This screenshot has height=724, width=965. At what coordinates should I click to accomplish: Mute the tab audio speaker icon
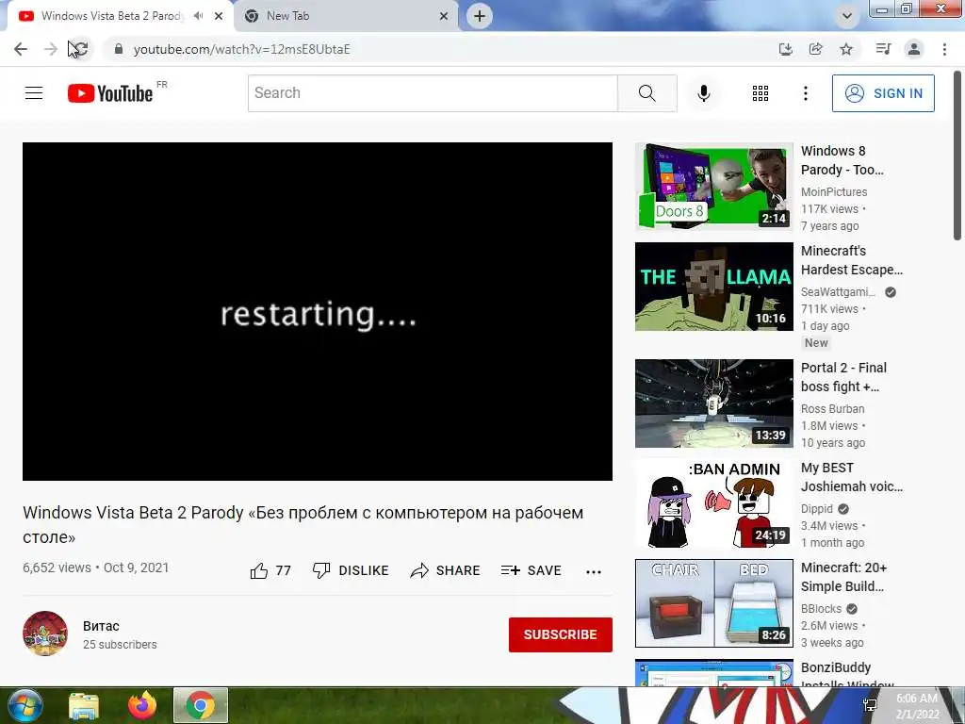(x=198, y=16)
